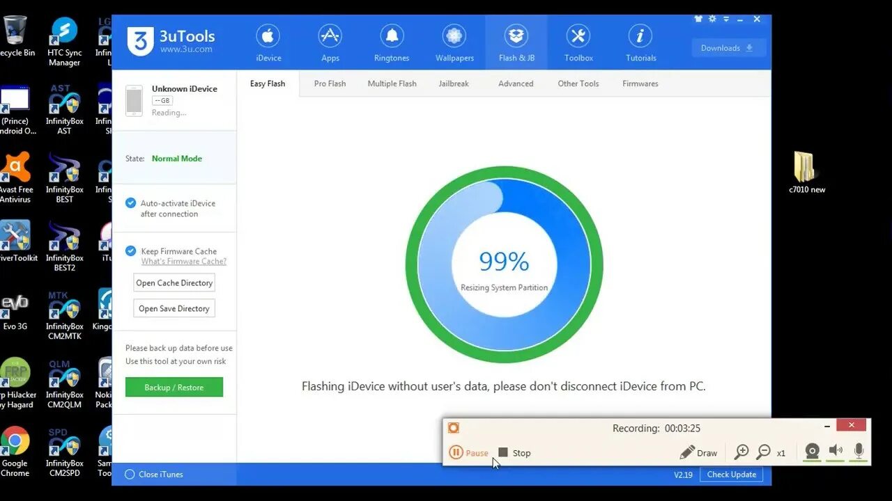Open Google Chrome desktop shortcut

click(15, 452)
